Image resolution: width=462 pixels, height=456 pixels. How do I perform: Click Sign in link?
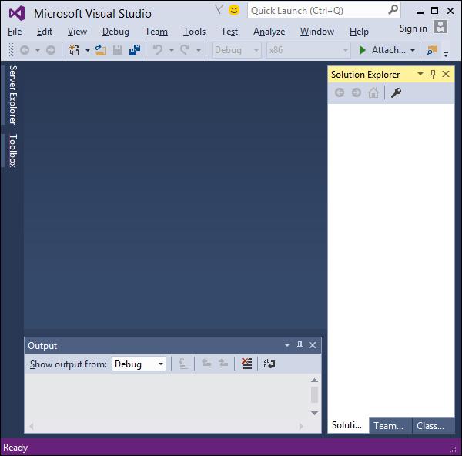click(413, 28)
